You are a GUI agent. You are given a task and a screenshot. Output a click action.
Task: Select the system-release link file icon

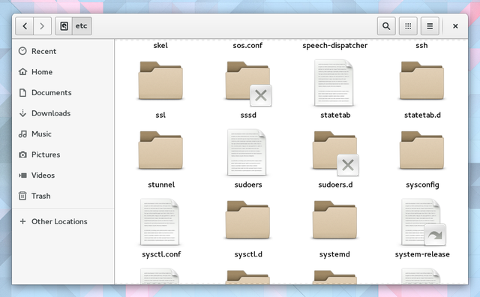click(423, 222)
